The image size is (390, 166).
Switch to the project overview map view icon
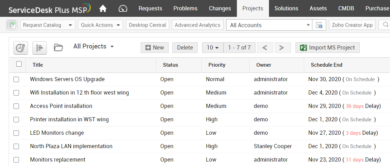(x=21, y=48)
